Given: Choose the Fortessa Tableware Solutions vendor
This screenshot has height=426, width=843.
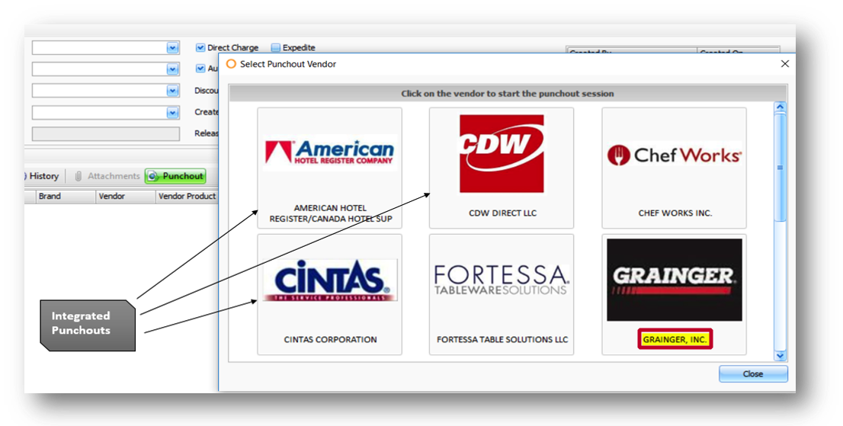Looking at the screenshot, I should [x=501, y=294].
